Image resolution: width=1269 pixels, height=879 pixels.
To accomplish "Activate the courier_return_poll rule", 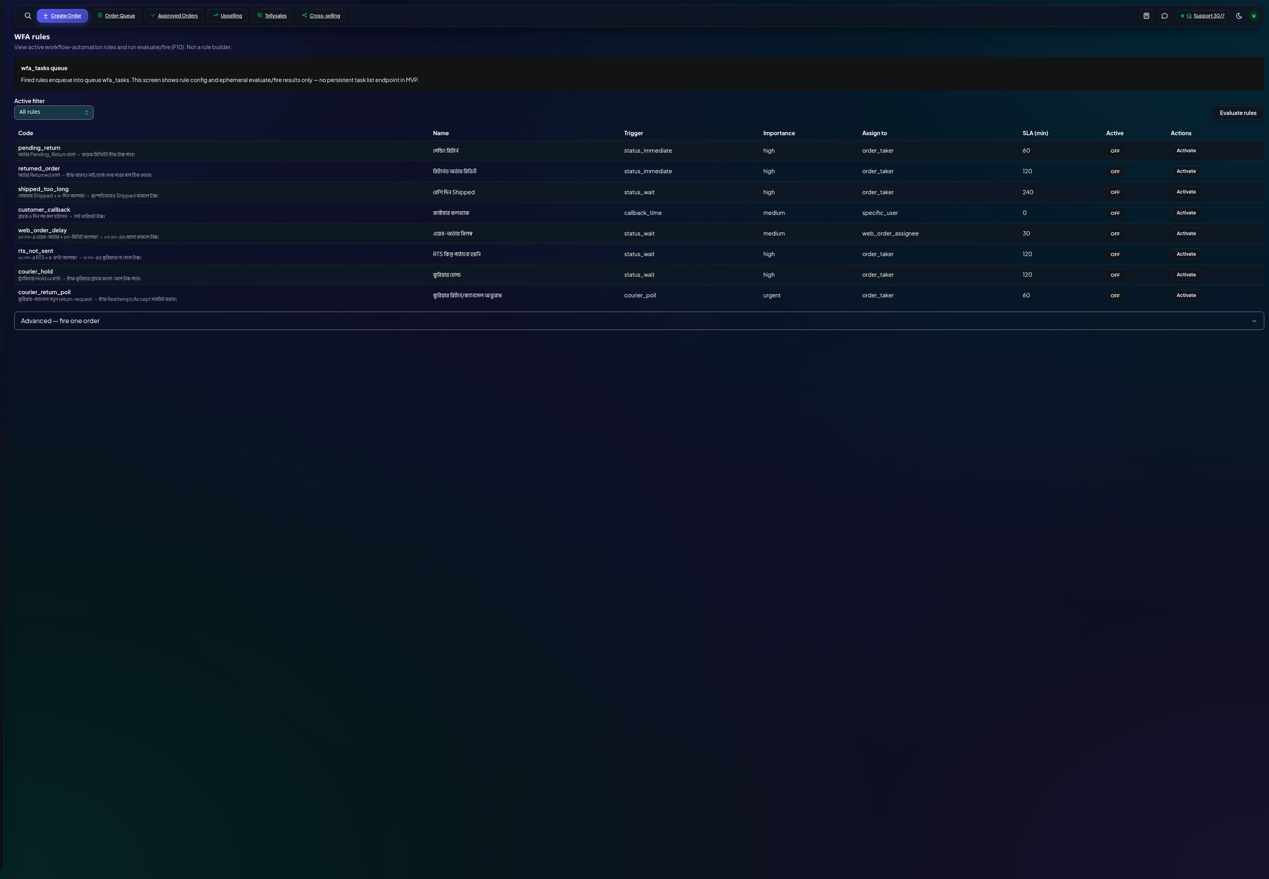I will pos(1186,296).
